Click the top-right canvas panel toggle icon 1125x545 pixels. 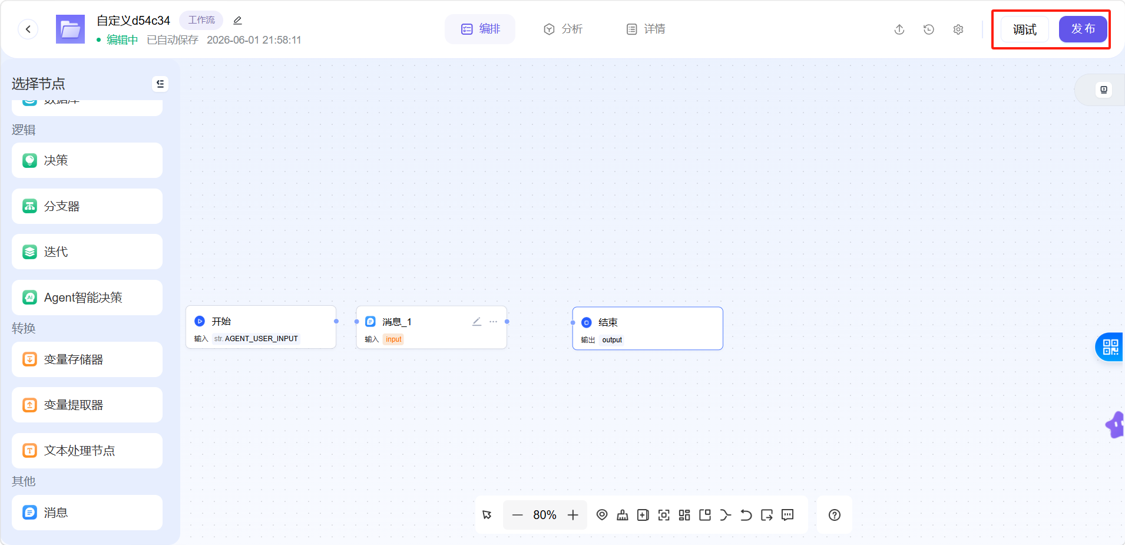[1104, 90]
